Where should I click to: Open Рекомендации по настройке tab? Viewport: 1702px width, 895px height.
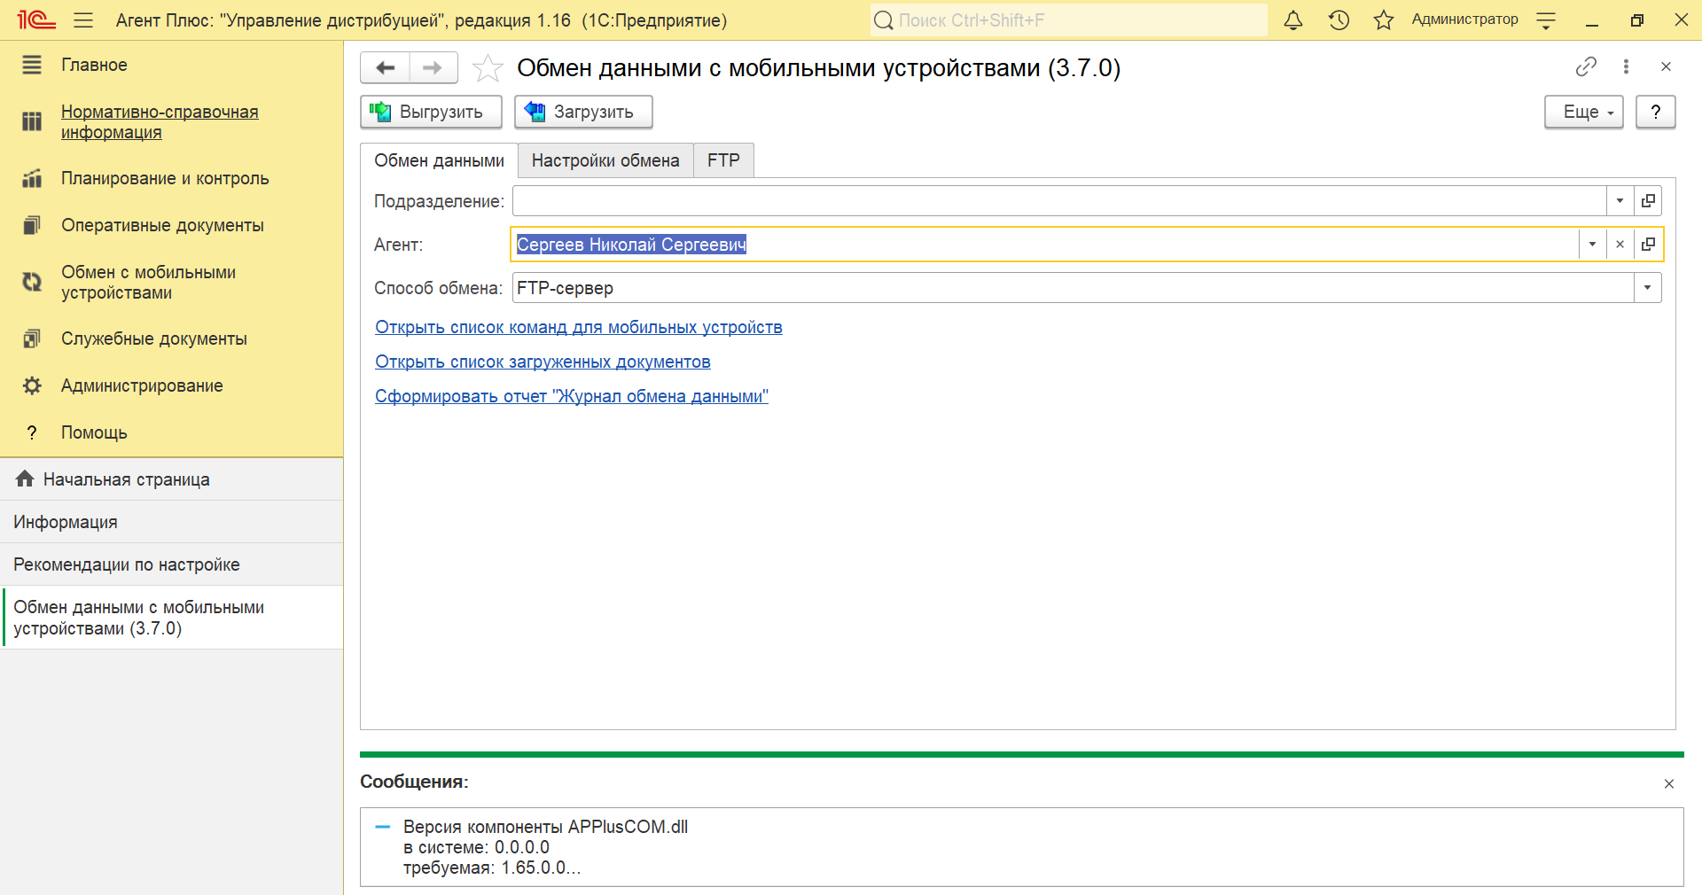pos(171,564)
